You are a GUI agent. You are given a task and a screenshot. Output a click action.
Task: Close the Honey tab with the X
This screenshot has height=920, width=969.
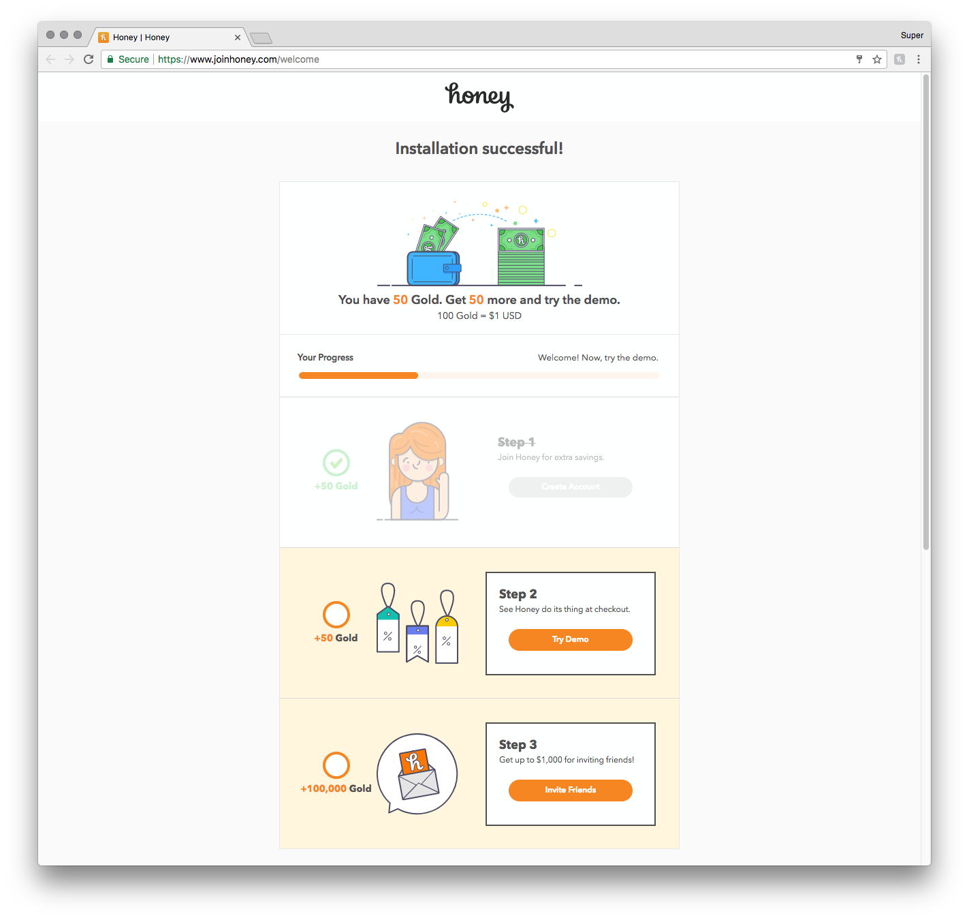coord(238,37)
